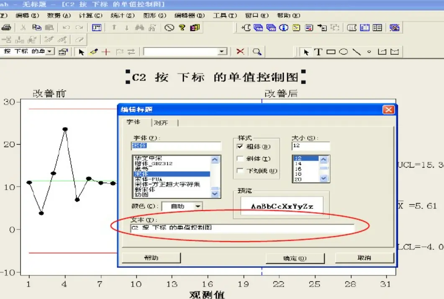The height and width of the screenshot is (299, 444).
Task: Toggle the 粗体 bold checkbox
Action: click(x=240, y=147)
